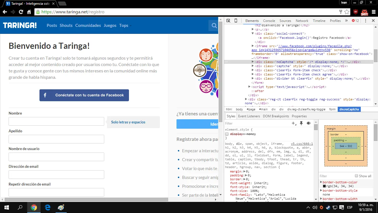
Task: Open Windows taskbar search
Action: tap(20, 207)
